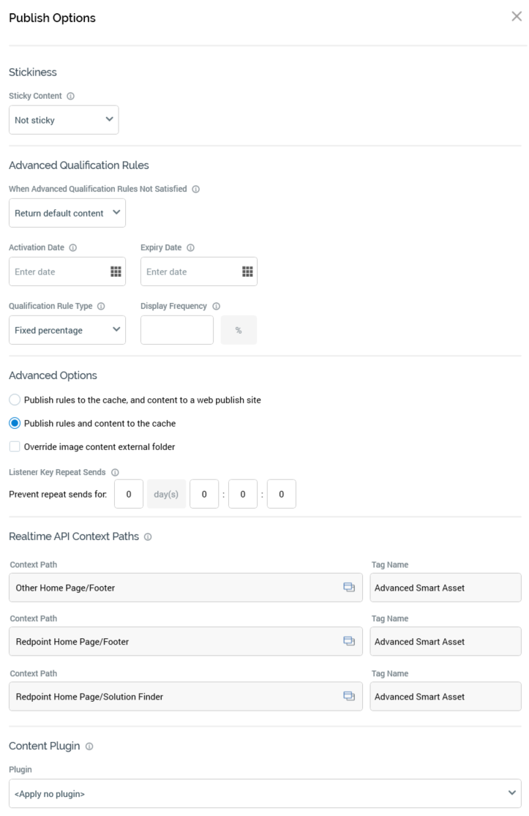Expand the Sticky Content dropdown
529x816 pixels.
click(x=64, y=120)
